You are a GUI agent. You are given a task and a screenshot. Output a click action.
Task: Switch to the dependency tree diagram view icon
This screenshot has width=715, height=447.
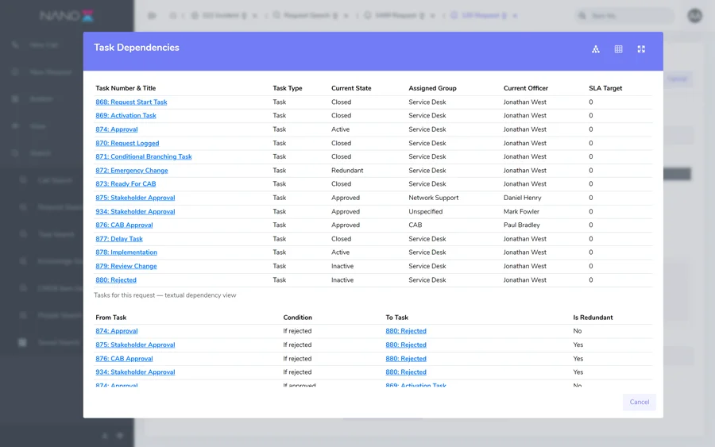click(596, 49)
